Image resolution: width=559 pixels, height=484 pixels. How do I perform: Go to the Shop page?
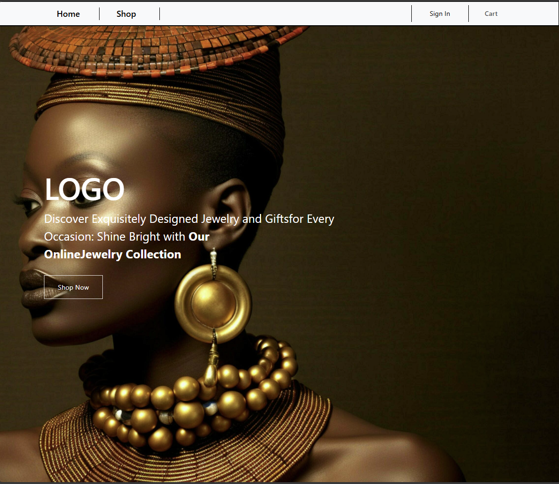pos(126,14)
